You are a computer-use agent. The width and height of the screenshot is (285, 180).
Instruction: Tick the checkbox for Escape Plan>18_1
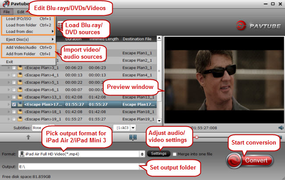tap(14, 112)
